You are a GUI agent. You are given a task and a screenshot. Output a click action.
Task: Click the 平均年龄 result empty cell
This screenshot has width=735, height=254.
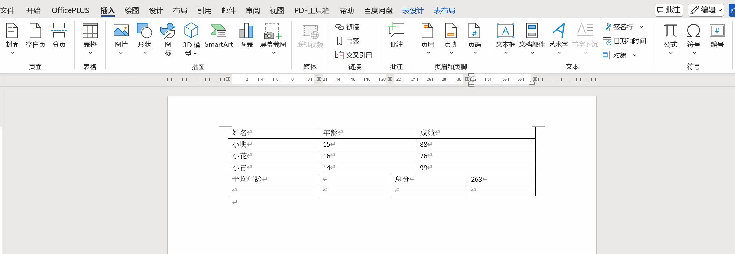tap(355, 179)
